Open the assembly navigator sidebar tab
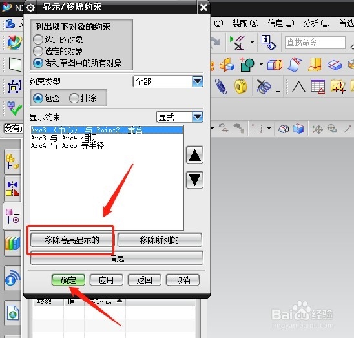This screenshot has width=354, height=338. 13,162
